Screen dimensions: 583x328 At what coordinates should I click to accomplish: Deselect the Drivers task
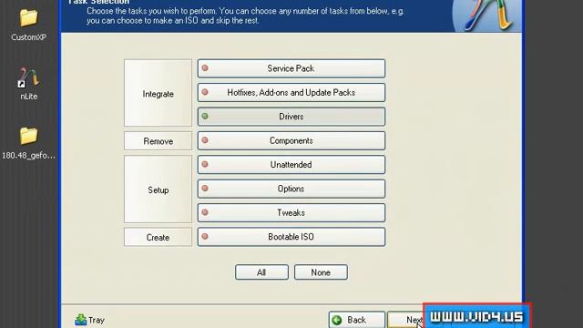coord(291,117)
